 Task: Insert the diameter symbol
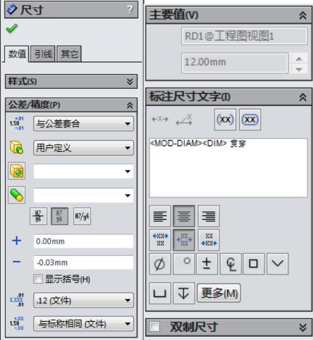pyautogui.click(x=160, y=264)
